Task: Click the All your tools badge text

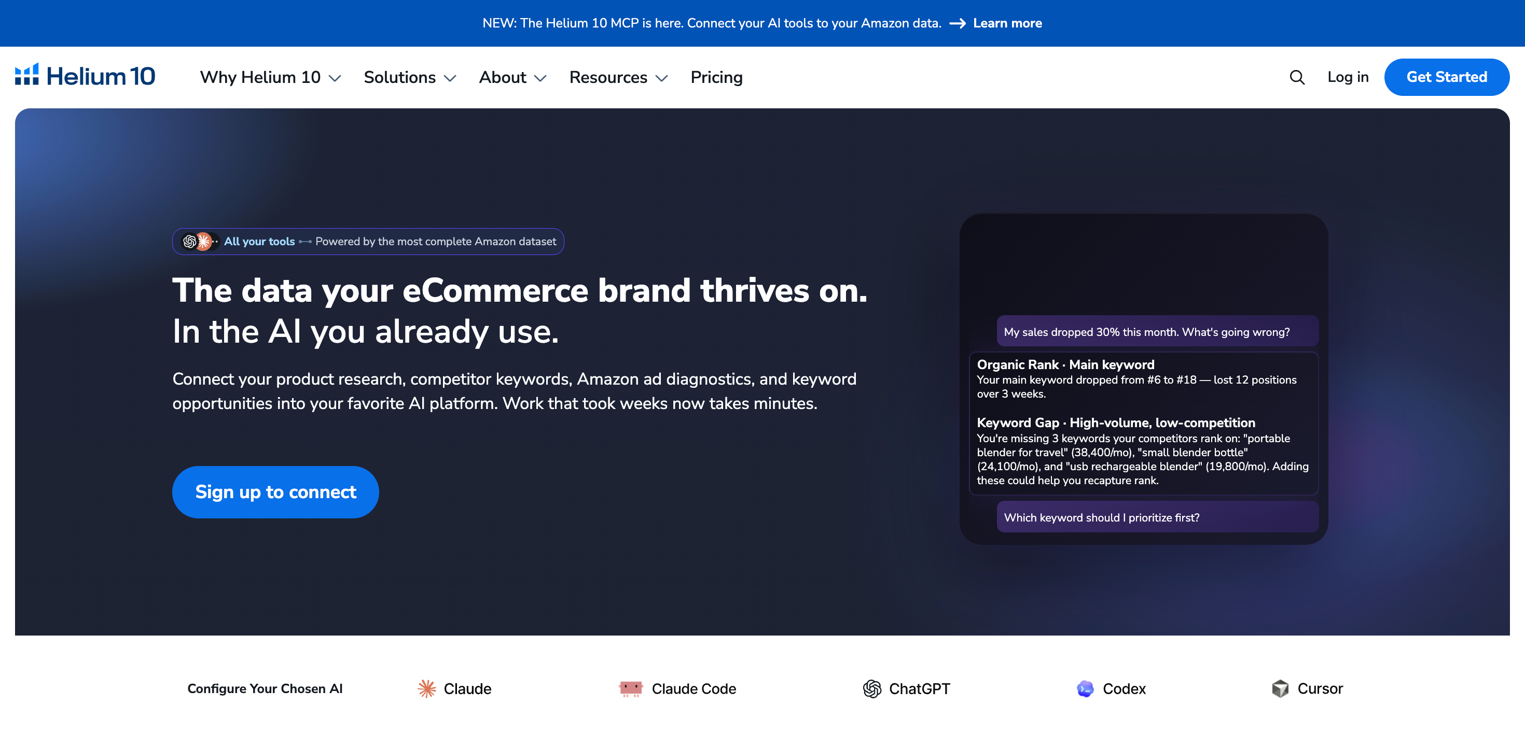Action: click(259, 242)
